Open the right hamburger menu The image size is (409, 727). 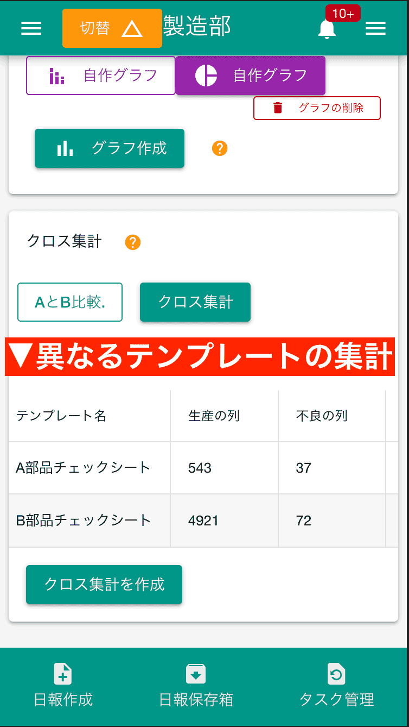[376, 28]
